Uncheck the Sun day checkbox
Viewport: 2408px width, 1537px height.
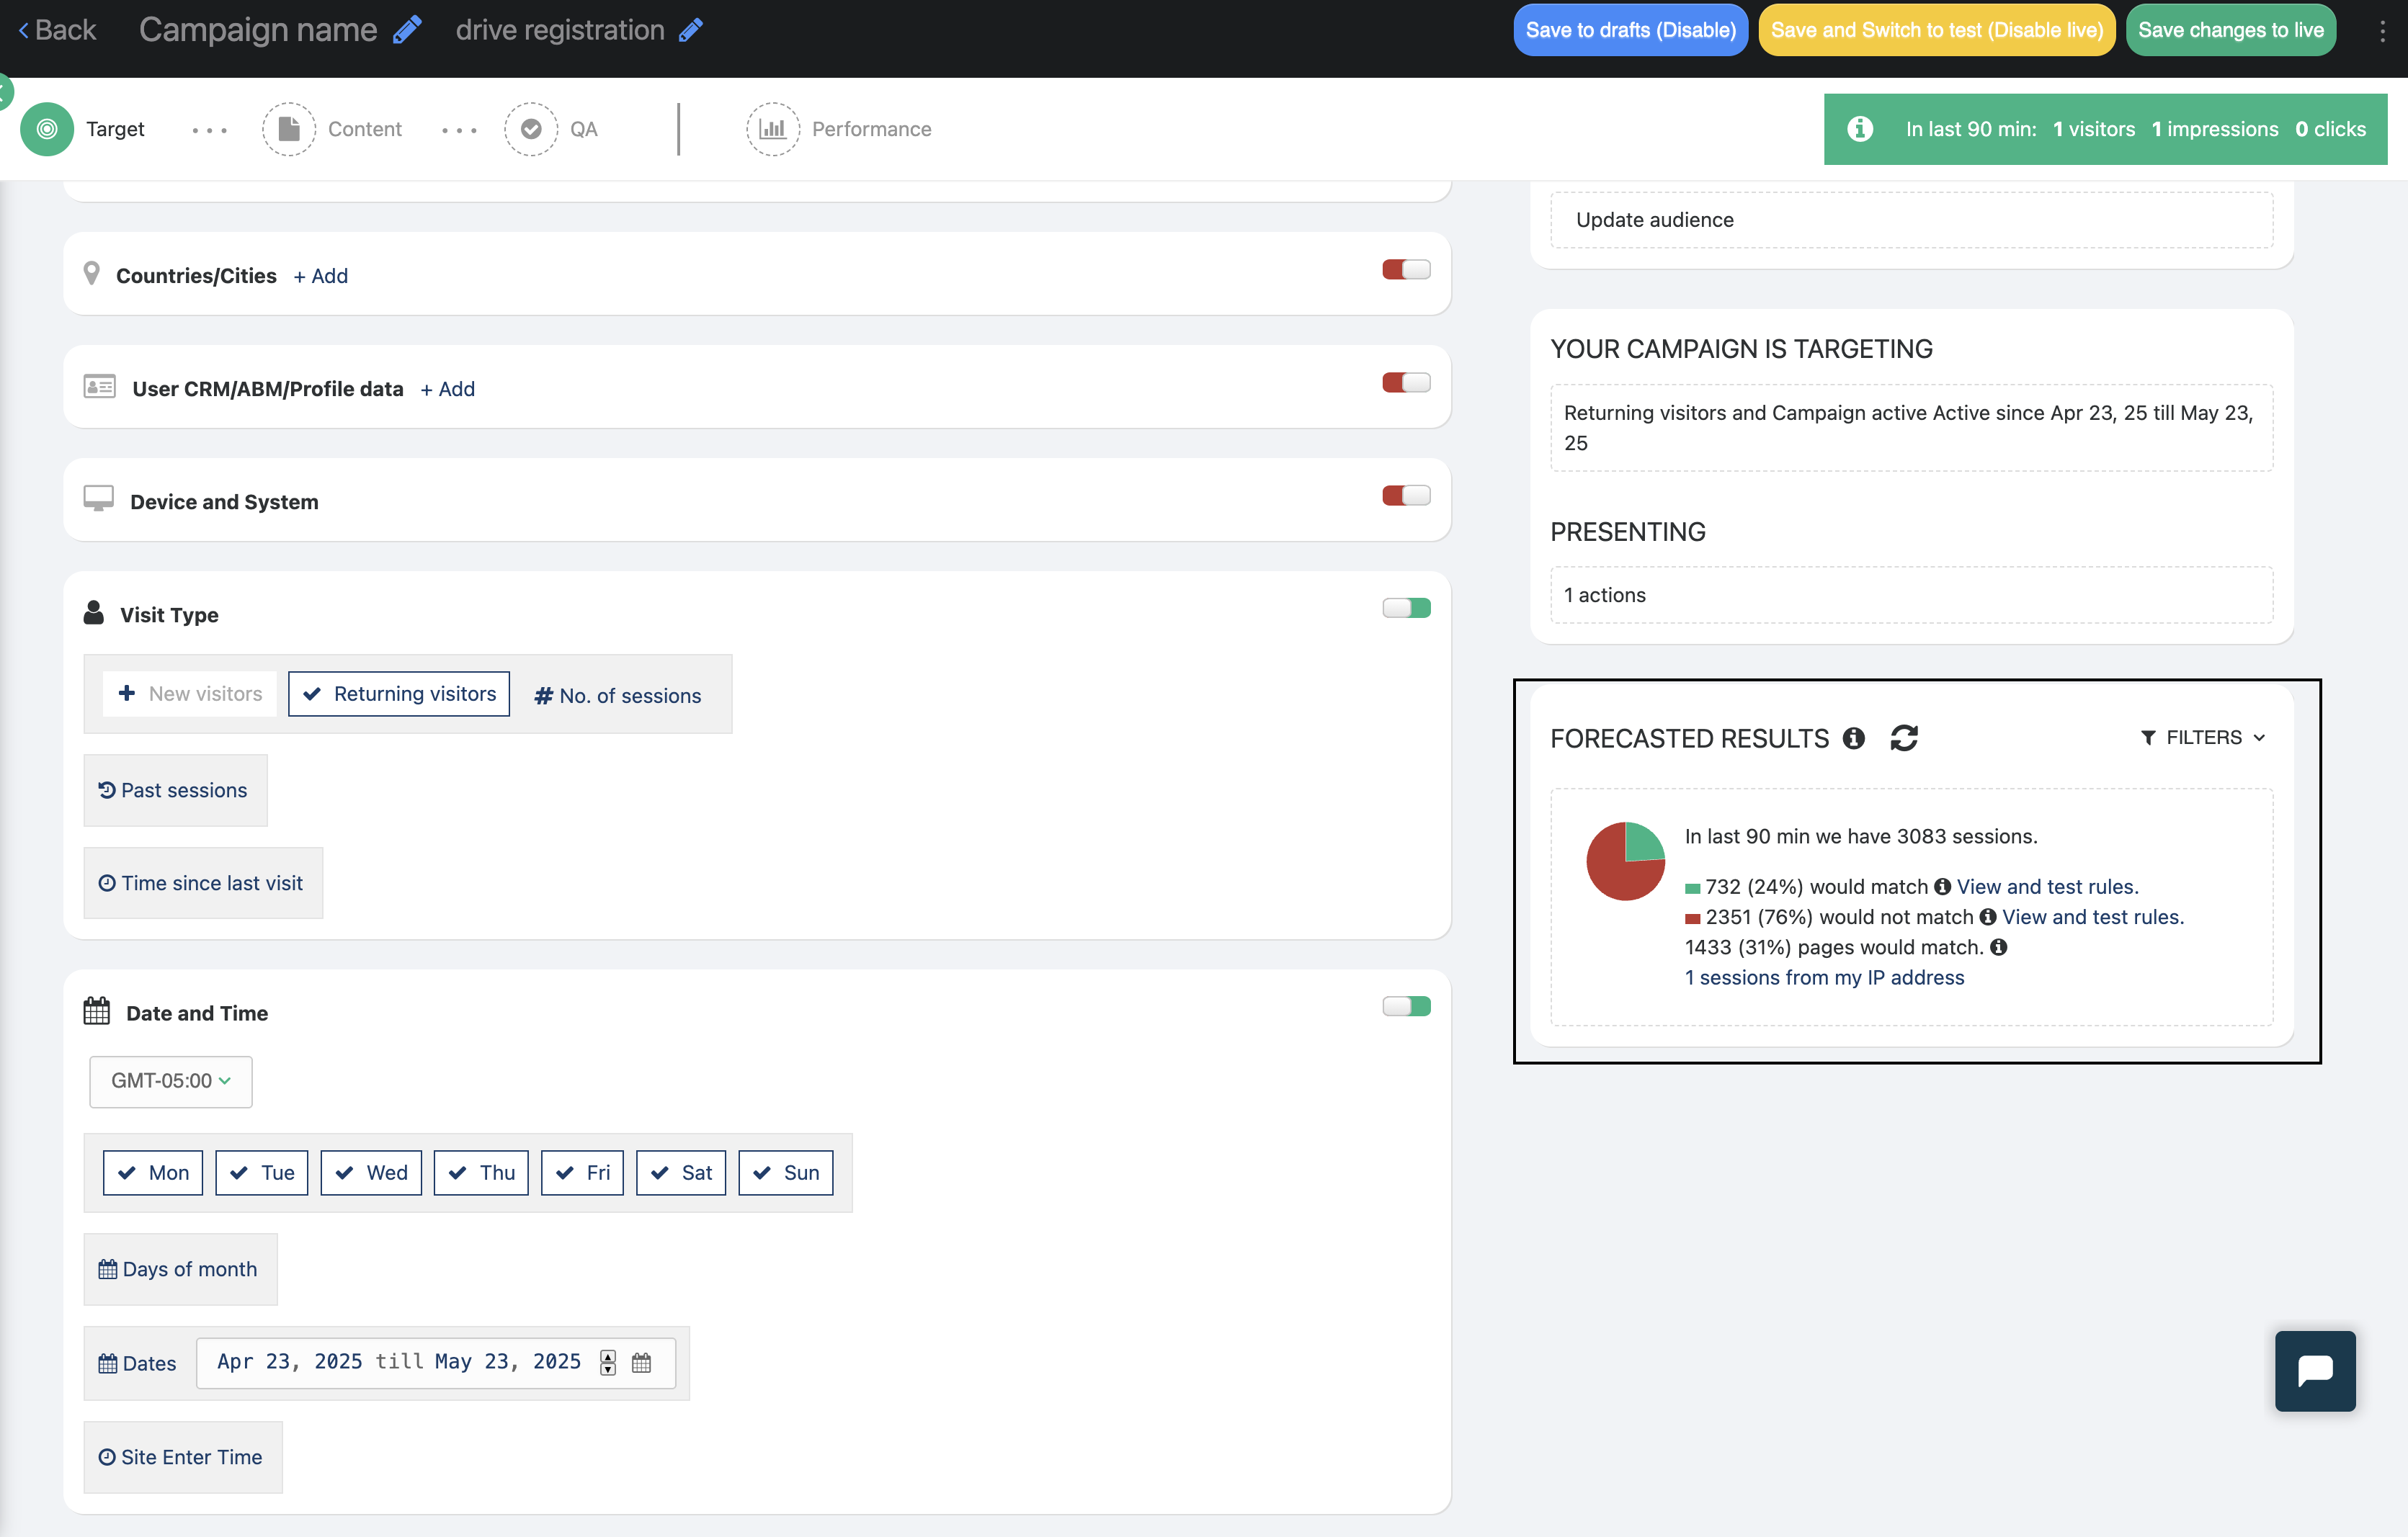click(x=786, y=1173)
